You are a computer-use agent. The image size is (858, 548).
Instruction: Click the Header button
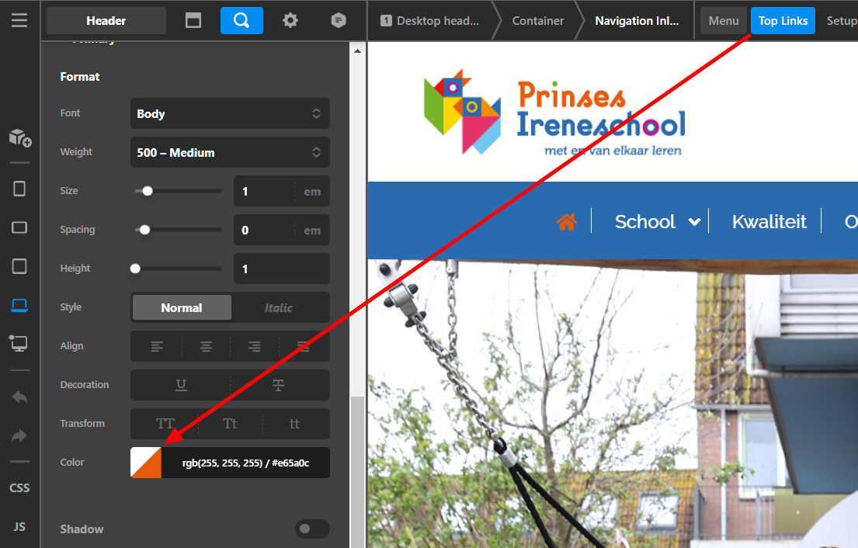(x=106, y=21)
